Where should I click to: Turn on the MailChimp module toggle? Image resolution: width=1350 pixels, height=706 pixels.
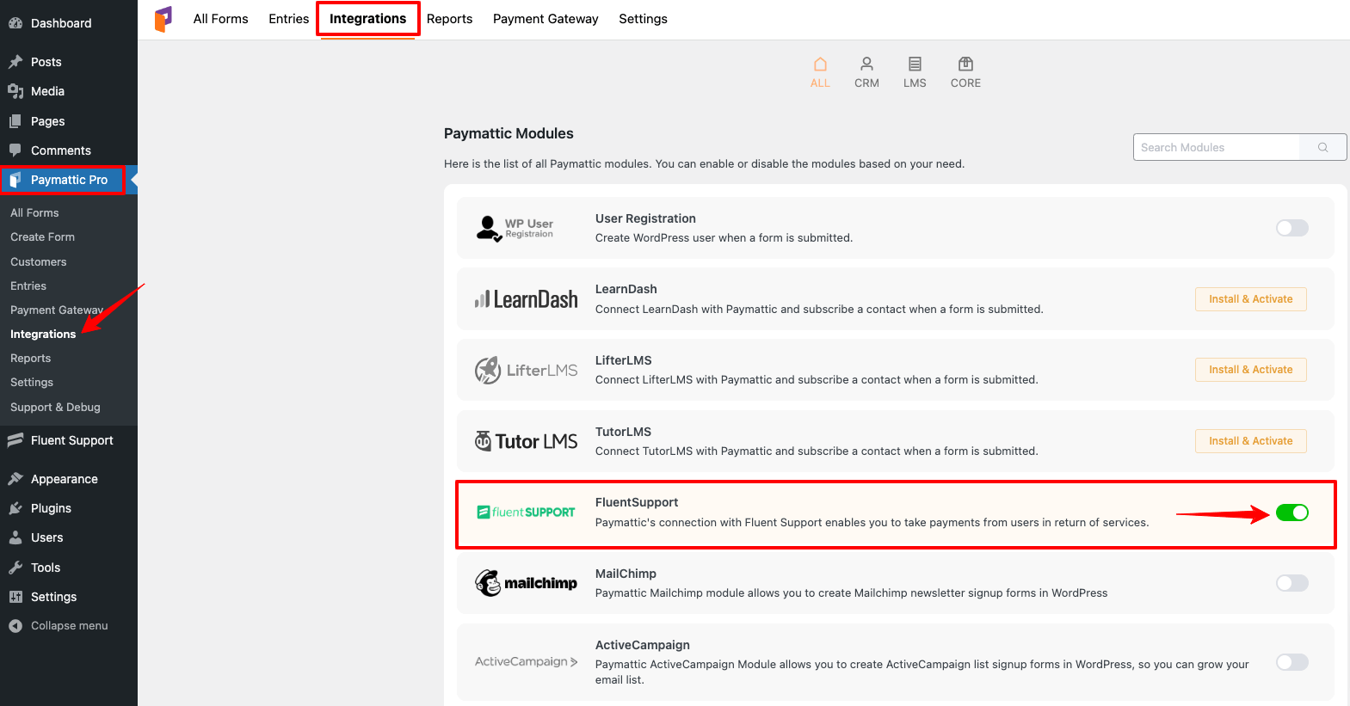[1292, 583]
